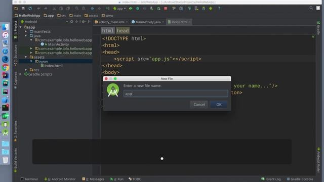Image resolution: width=324 pixels, height=182 pixels.
Task: Toggle the Build Variants tool window
Action: pos(16,160)
